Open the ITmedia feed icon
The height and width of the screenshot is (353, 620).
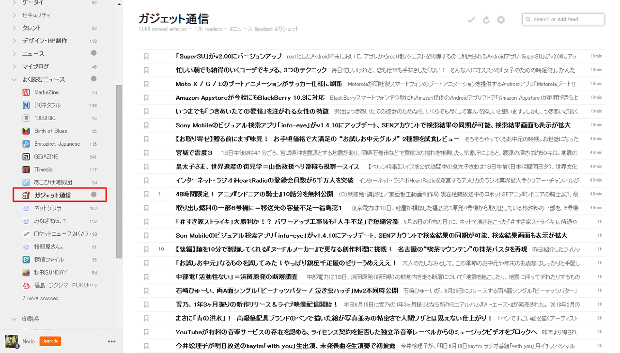pos(26,169)
